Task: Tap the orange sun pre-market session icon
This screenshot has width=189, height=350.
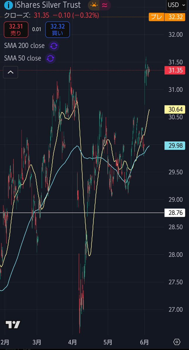Action: [94, 5]
